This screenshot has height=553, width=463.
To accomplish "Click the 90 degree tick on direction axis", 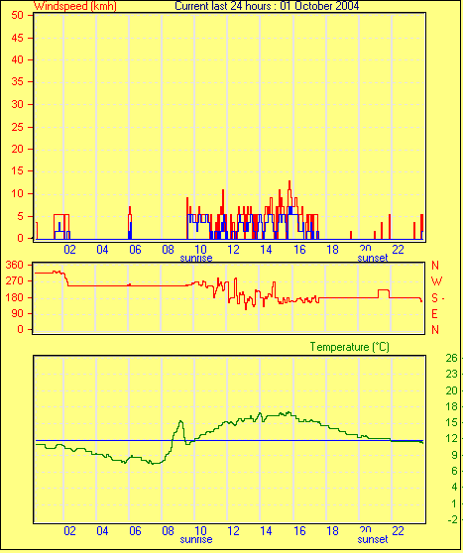I will point(17,313).
